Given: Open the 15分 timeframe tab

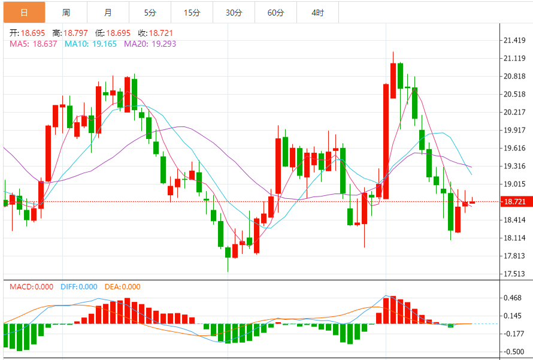Looking at the screenshot, I should (192, 13).
